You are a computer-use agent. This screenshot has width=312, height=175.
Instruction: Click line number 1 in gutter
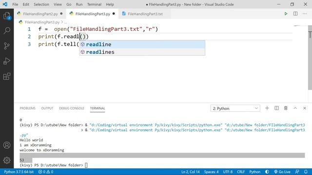click(x=29, y=29)
